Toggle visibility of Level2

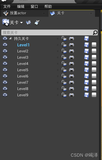pyautogui.click(x=5, y=51)
